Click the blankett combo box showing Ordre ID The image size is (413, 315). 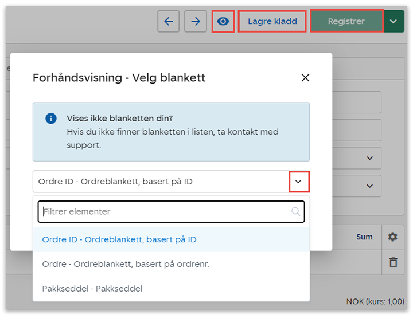161,182
